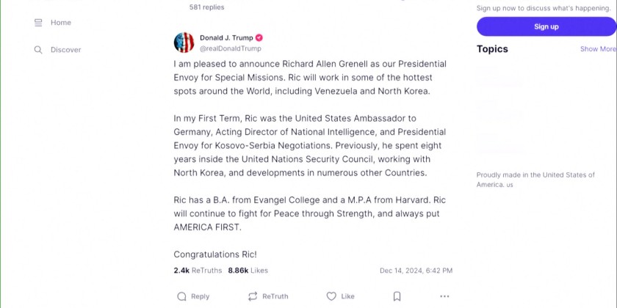Screen dimensions: 617x308
Task: View the 581 replies
Action: click(x=206, y=7)
